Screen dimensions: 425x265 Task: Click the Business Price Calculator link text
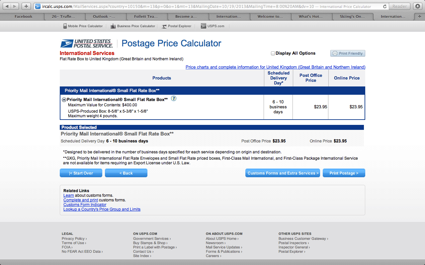[136, 26]
